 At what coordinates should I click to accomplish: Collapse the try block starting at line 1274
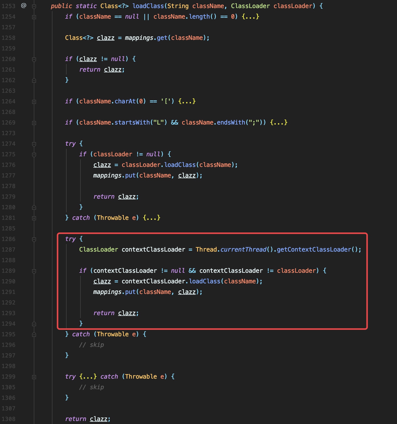34,144
